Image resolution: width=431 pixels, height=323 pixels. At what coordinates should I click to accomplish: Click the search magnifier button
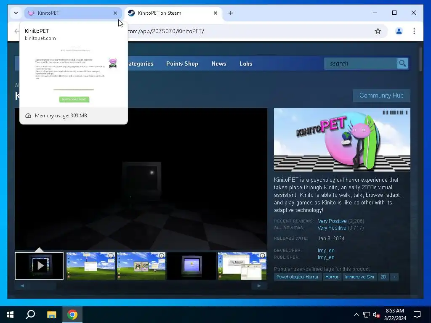tap(403, 64)
